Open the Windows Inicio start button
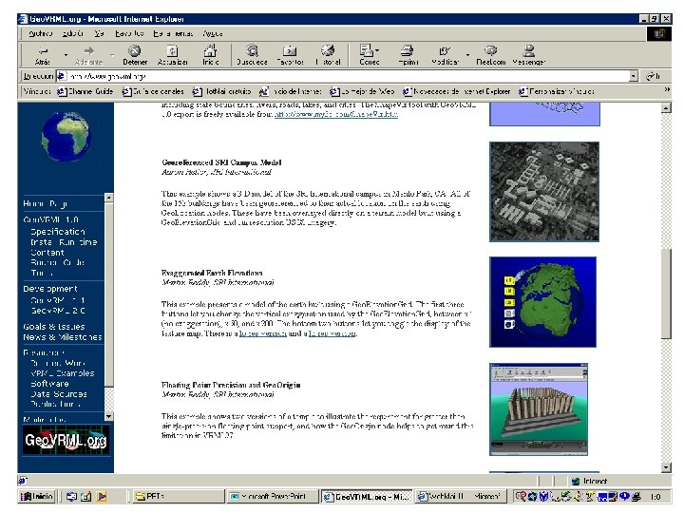684x513 pixels. (x=37, y=497)
